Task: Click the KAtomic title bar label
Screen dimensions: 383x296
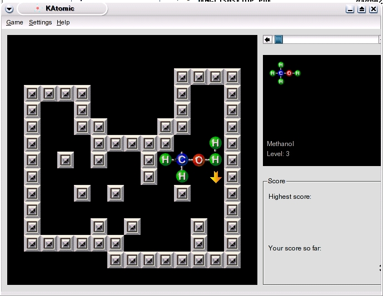Action: 61,9
